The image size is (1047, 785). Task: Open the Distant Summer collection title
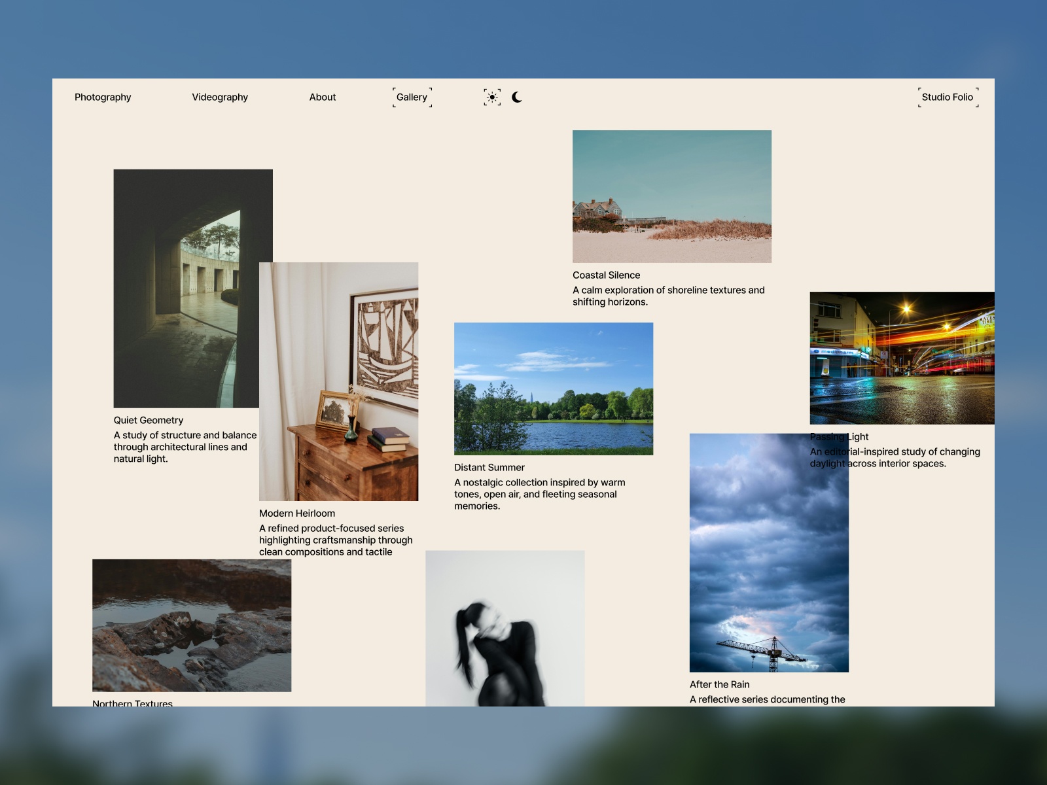(x=489, y=467)
